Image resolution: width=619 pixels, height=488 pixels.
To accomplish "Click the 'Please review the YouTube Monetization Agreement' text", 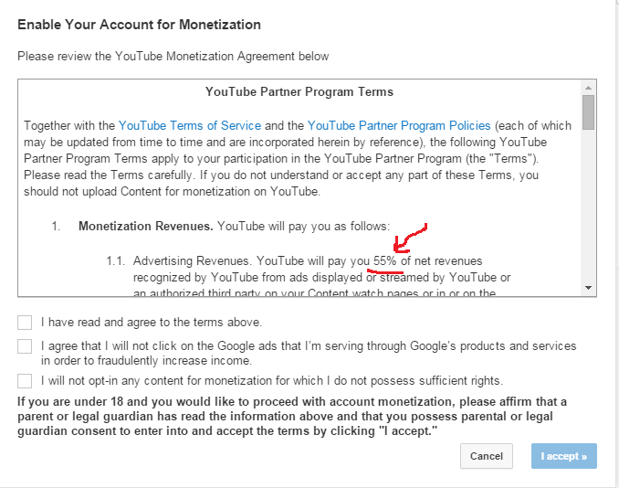I will click(x=173, y=57).
